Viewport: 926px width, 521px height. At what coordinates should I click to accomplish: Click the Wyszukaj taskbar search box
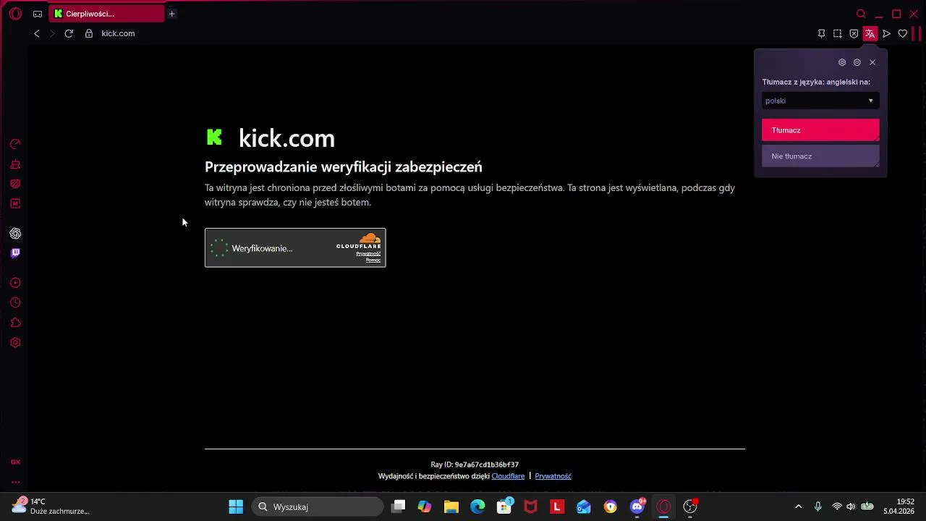click(318, 507)
